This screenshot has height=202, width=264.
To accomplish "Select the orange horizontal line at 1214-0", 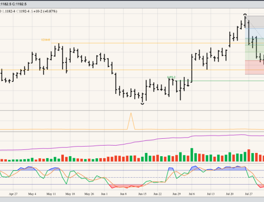I will [157, 43].
